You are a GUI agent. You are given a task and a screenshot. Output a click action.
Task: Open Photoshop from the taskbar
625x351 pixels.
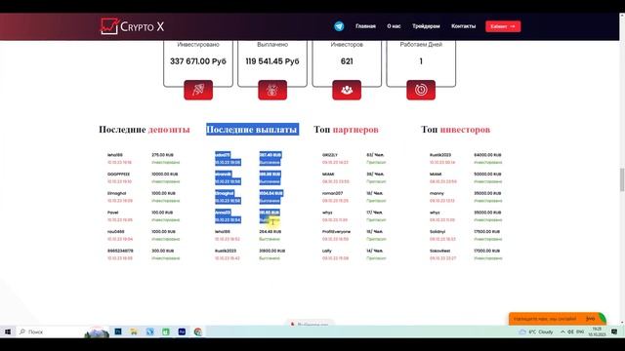[118, 331]
